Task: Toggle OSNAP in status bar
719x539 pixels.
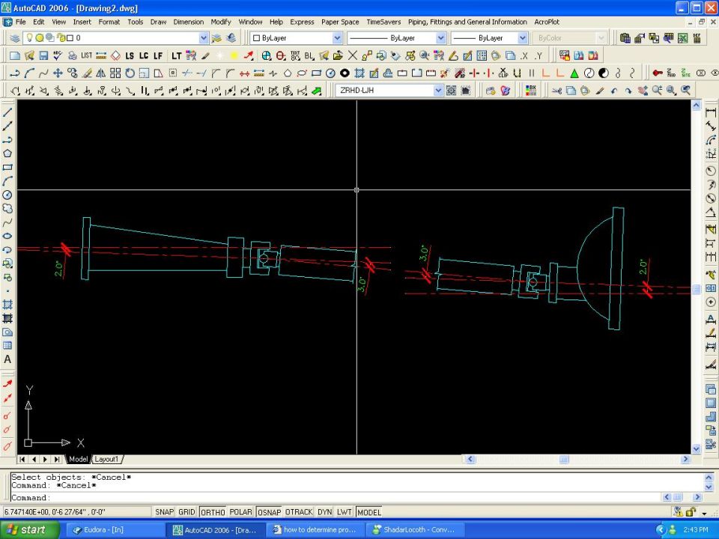Action: (269, 512)
